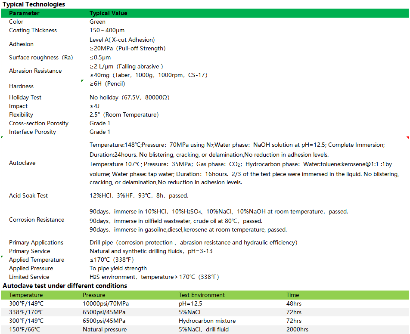Select the 2000hrs time cell
Image resolution: width=410 pixels, height=334 pixels.
(x=297, y=329)
